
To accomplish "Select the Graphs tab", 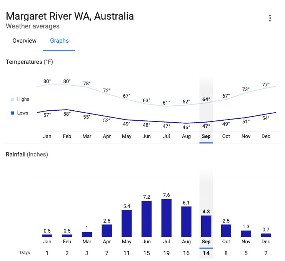I will 59,41.
